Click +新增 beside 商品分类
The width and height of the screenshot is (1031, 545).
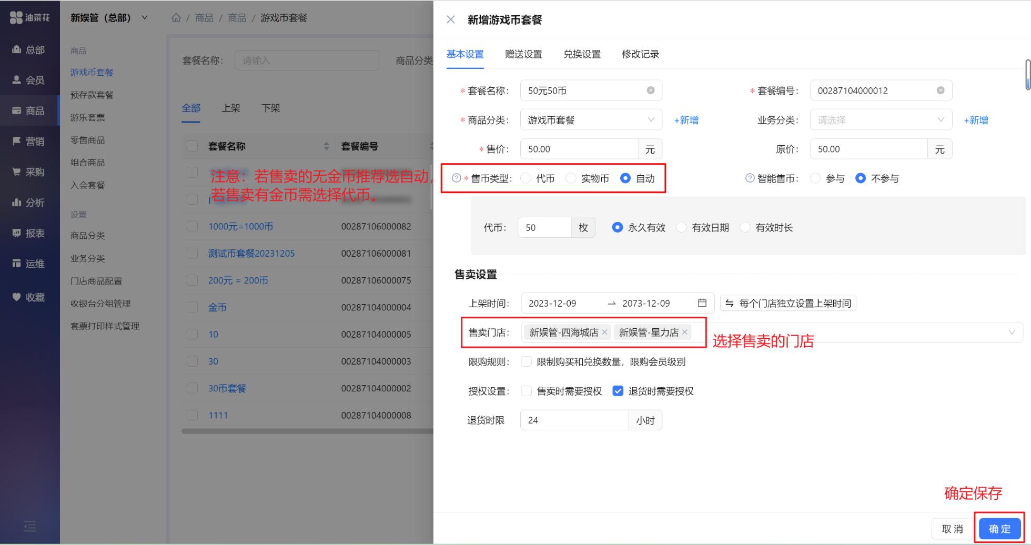[686, 120]
